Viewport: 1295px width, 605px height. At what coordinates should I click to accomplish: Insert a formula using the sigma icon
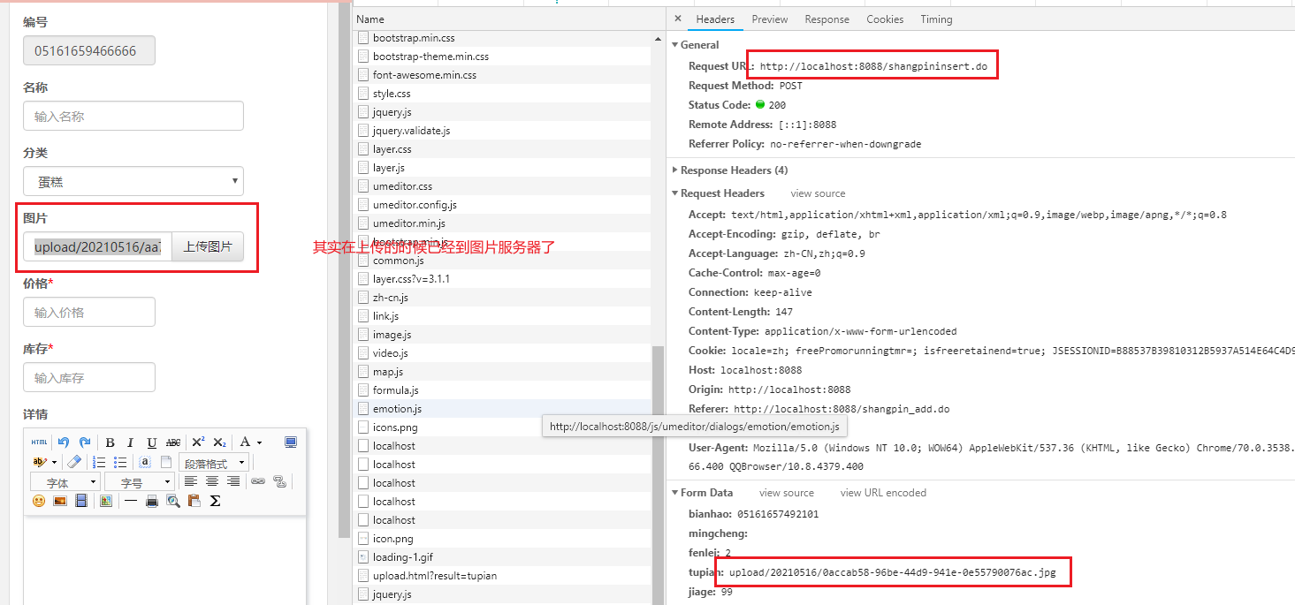[215, 501]
